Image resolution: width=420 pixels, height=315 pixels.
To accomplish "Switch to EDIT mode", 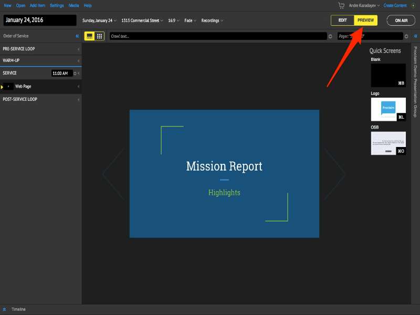I will pyautogui.click(x=342, y=20).
